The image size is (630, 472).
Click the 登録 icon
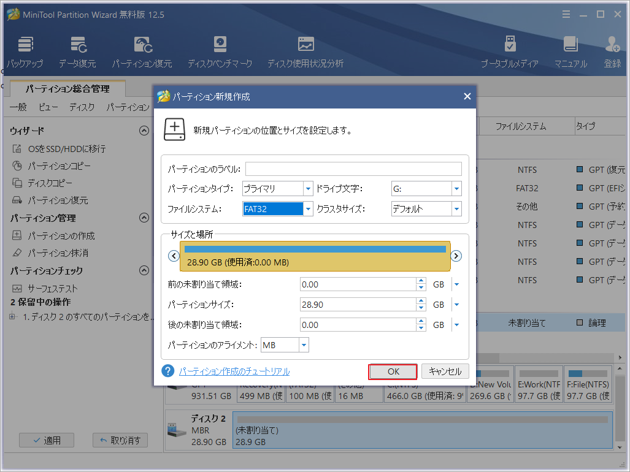[x=612, y=49]
